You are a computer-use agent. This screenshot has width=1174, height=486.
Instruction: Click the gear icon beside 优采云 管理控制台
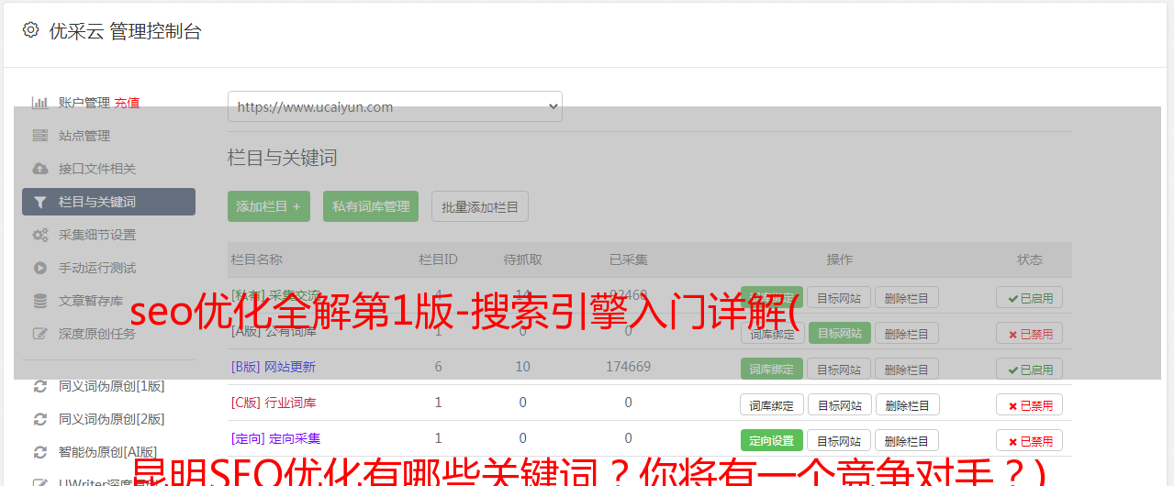point(30,30)
